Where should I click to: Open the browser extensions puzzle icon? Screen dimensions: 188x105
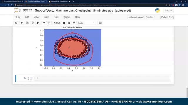(179, 5)
